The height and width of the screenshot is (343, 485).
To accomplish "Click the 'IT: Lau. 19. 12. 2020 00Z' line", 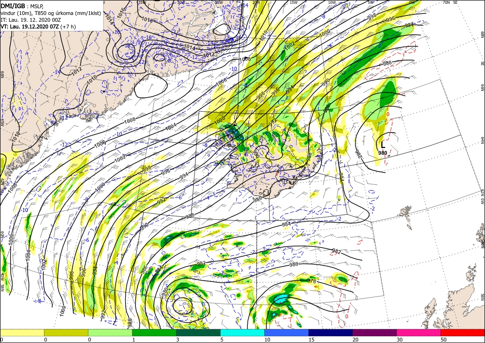I will coord(31,20).
